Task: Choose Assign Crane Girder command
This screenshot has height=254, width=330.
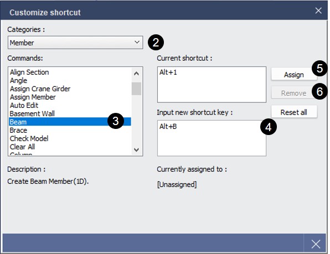Action: point(70,89)
